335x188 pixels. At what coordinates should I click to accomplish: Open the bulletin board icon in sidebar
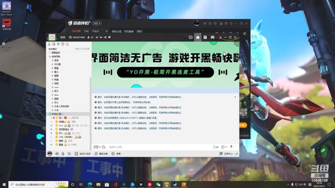click(62, 44)
